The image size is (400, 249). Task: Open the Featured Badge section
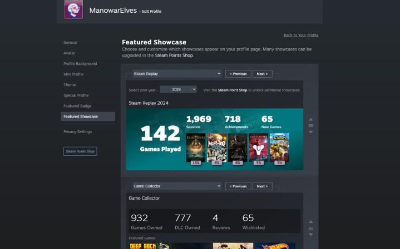tap(77, 106)
